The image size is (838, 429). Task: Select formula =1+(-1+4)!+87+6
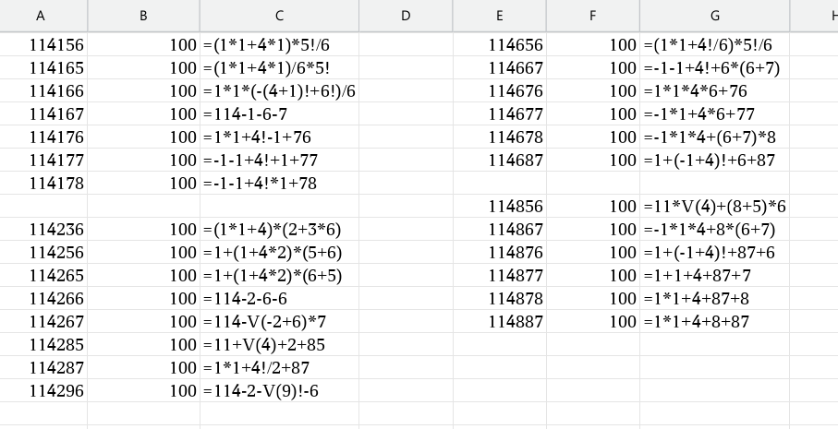coord(714,253)
